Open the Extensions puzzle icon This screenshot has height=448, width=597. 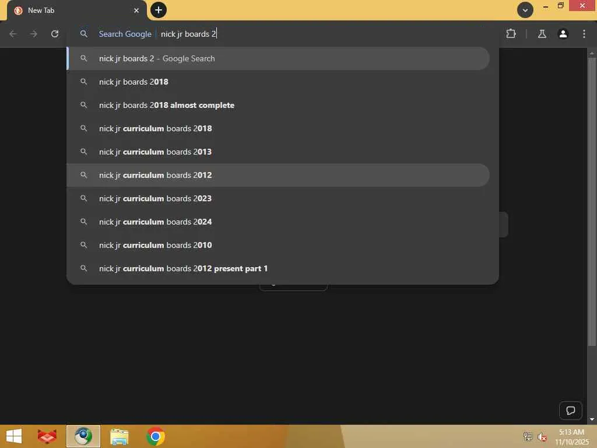point(511,34)
